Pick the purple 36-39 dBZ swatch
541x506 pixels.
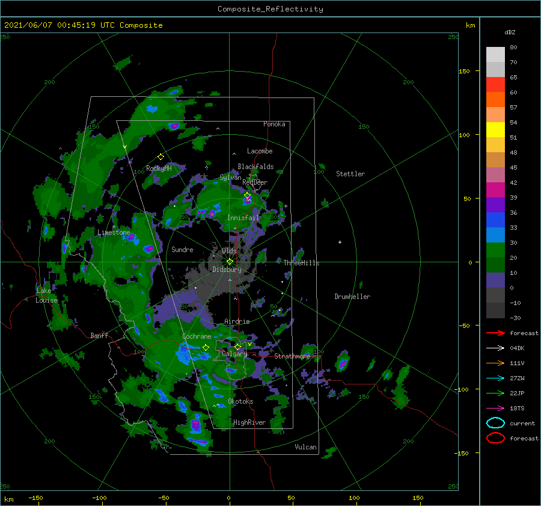(495, 205)
